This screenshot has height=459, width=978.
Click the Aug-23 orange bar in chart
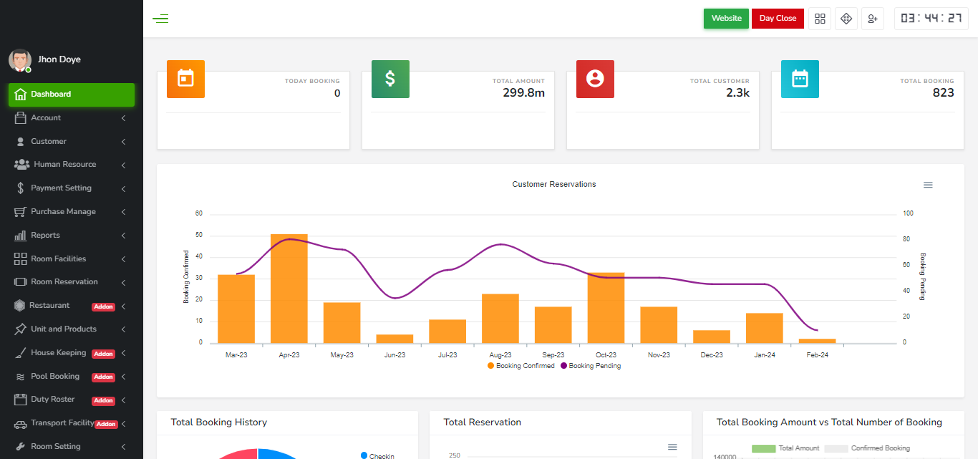coord(500,319)
